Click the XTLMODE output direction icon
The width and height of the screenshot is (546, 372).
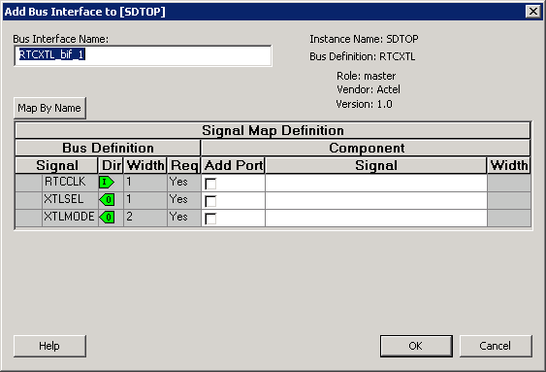tap(107, 217)
